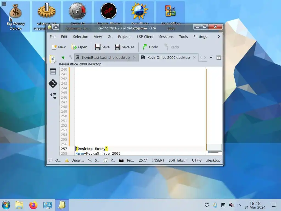The width and height of the screenshot is (281, 211).
Task: Click the Save As toolbar button
Action: pos(125,47)
